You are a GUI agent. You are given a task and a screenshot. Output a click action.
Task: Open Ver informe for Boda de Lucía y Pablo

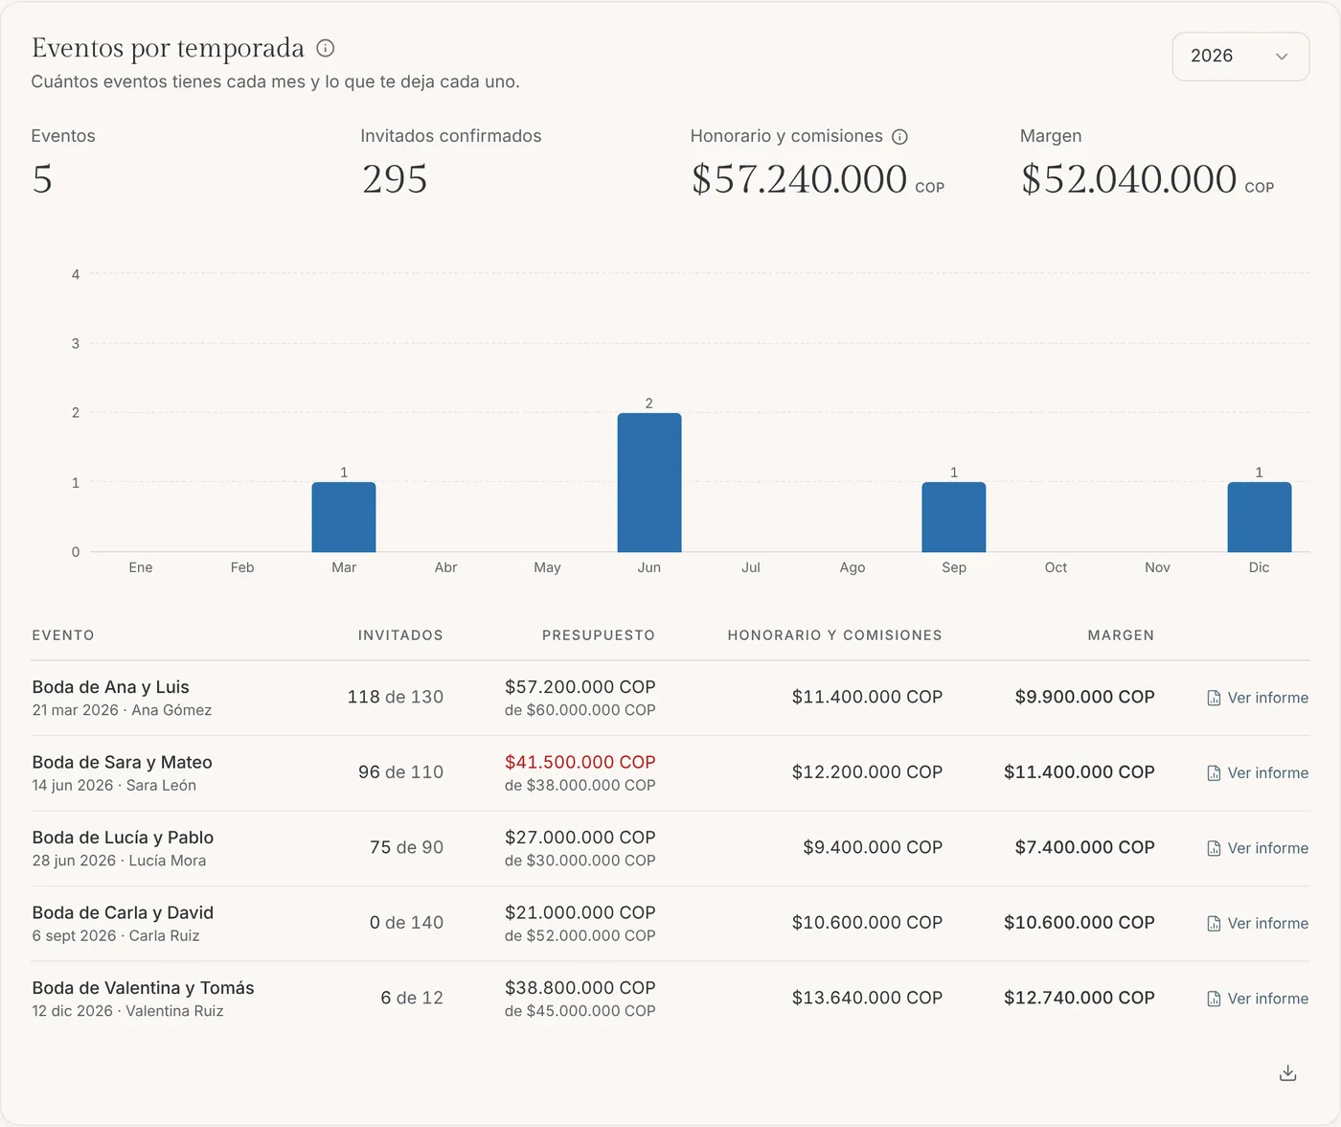pos(1258,848)
